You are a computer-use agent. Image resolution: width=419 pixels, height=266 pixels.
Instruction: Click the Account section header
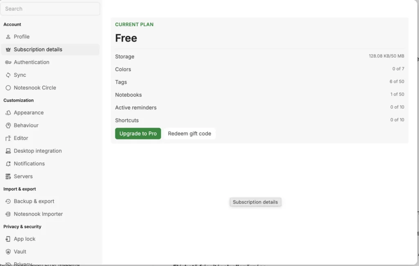pos(12,25)
